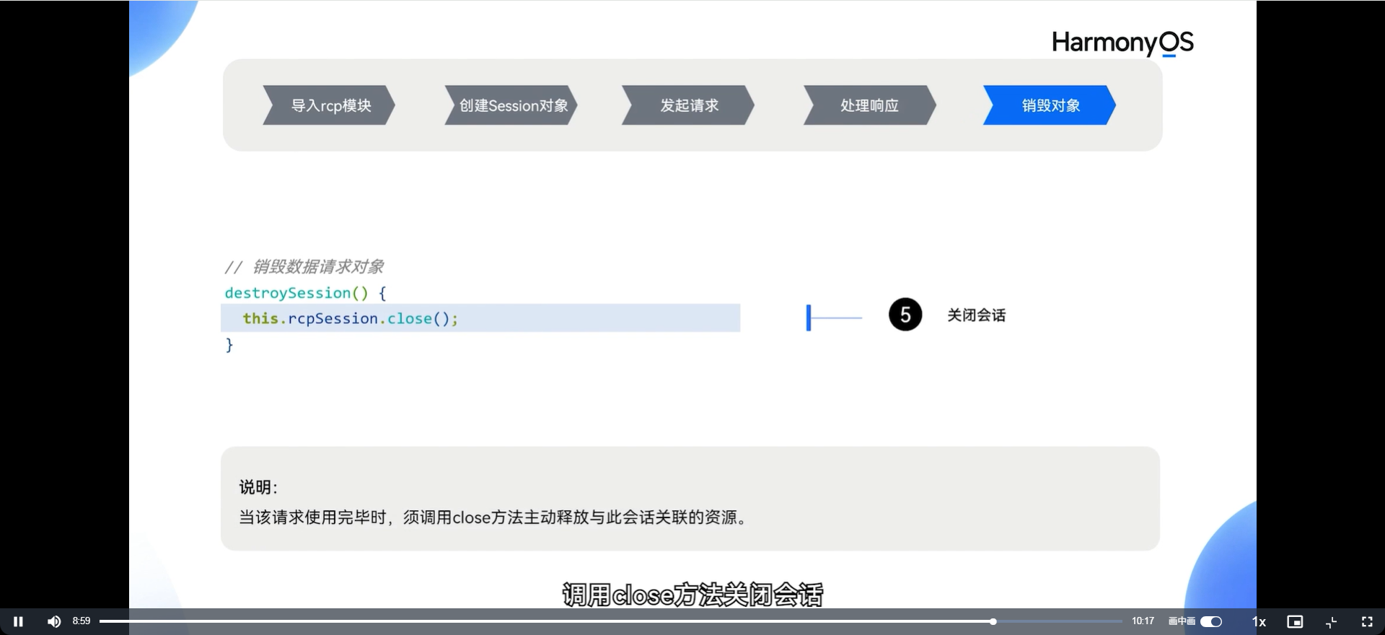The width and height of the screenshot is (1385, 635).
Task: Click the 创建Session对象 step arrow
Action: point(511,105)
